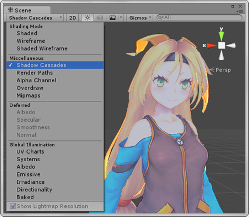Open scene window options menu icon
Viewport: 249px width, 217px height.
pos(240,12)
